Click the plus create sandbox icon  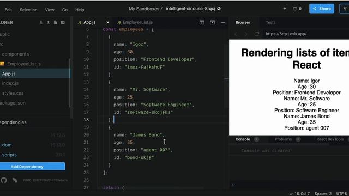(285, 9)
